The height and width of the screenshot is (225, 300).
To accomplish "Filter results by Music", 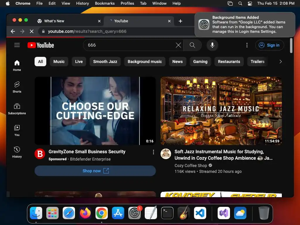I will tap(59, 62).
